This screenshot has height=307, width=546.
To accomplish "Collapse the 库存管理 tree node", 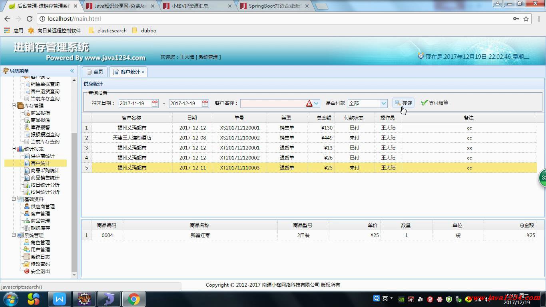I will [14, 106].
